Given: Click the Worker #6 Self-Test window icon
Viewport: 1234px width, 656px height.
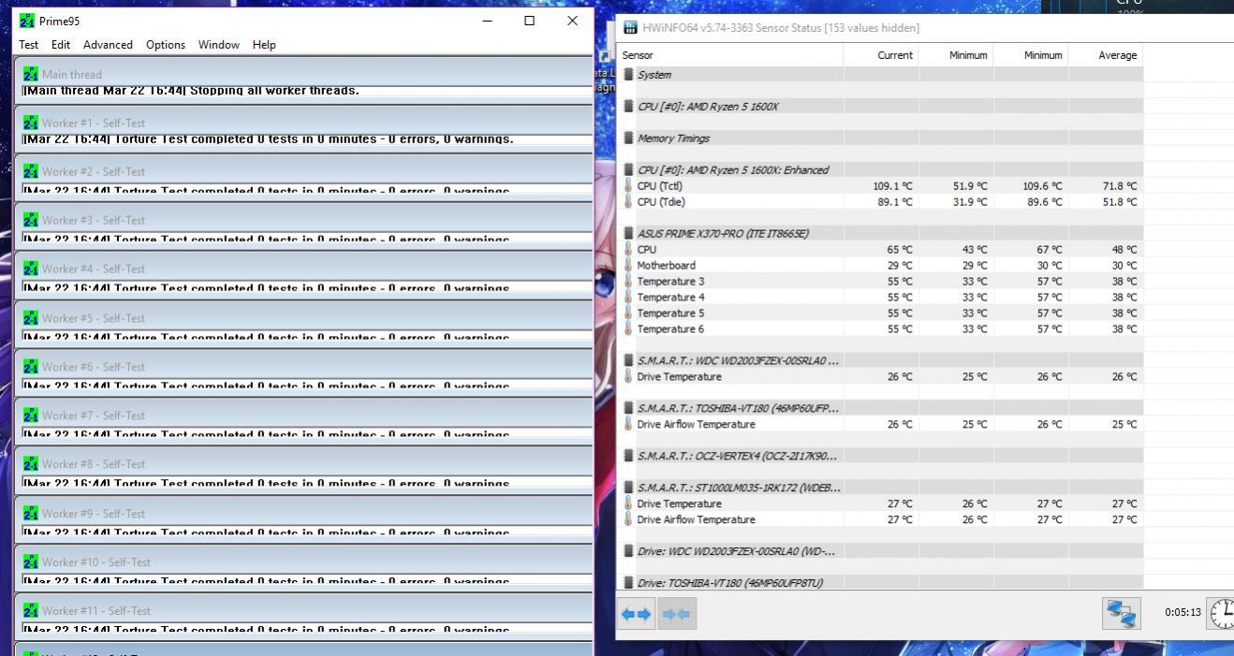Looking at the screenshot, I should [31, 367].
